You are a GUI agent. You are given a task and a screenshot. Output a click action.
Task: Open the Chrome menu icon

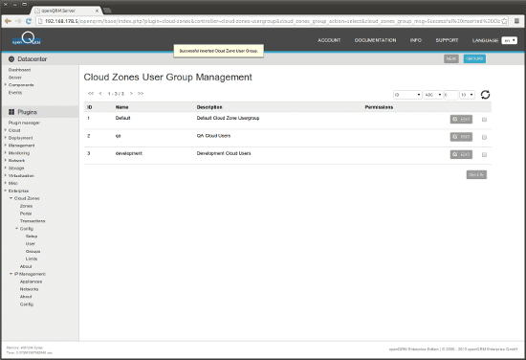click(x=517, y=21)
